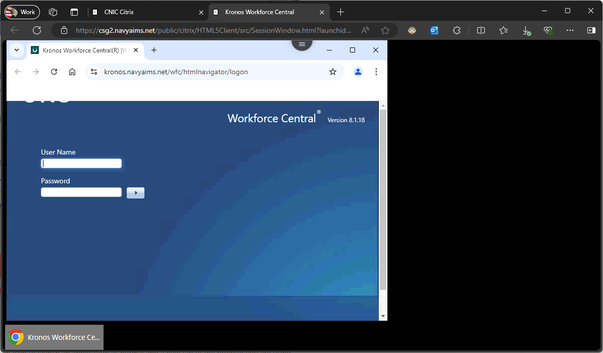The image size is (603, 353).
Task: Switch to the CNIC Citrix tab
Action: pyautogui.click(x=146, y=12)
